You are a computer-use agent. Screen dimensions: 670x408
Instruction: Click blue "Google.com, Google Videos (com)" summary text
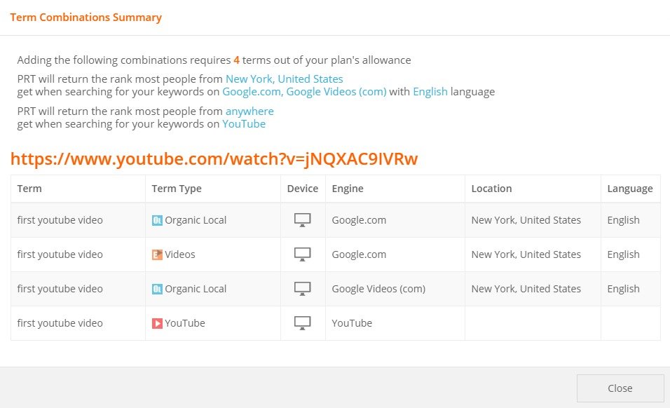[x=304, y=92]
